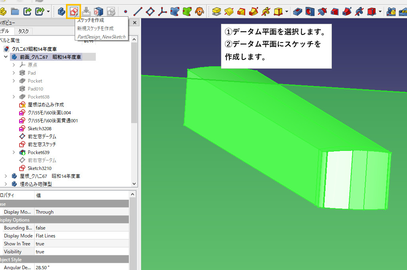
Task: Expand the 屋根_クハ二67 昭和14年度車 body
Action: [6, 176]
